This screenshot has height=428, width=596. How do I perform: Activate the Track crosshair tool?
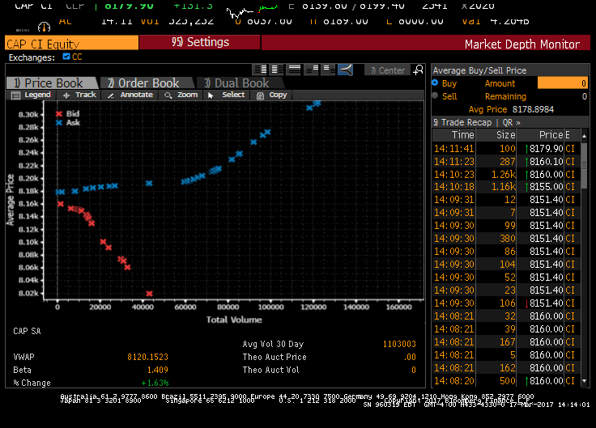79,95
